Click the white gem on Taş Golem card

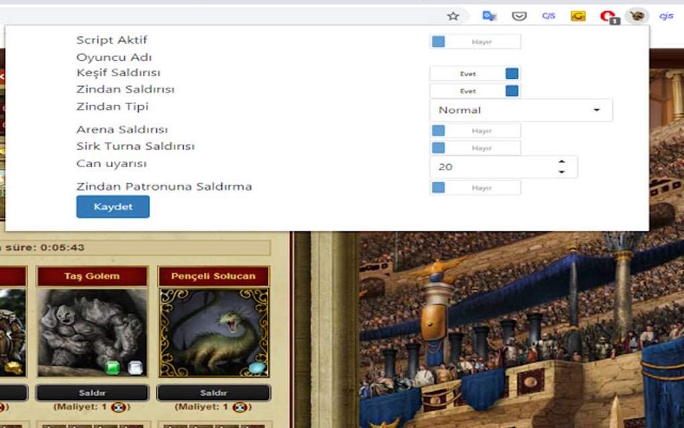point(135,368)
